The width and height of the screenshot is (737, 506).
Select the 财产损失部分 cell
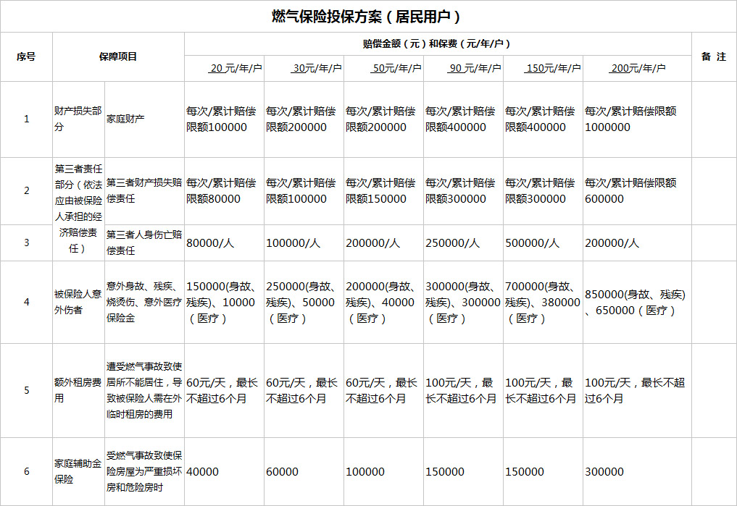point(78,119)
